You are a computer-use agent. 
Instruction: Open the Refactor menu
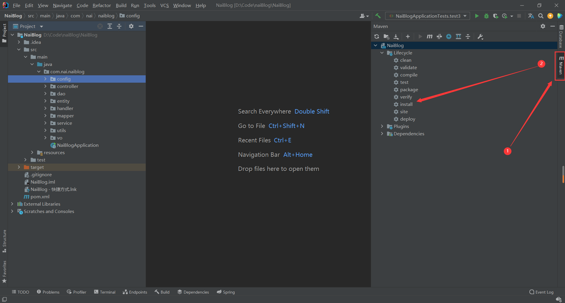point(102,5)
